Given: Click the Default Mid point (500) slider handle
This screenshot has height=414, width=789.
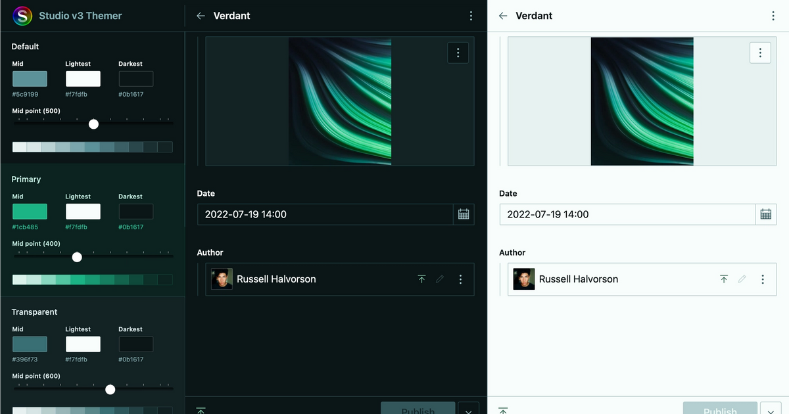Looking at the screenshot, I should point(93,124).
